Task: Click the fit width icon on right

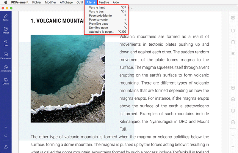Action: click(233, 99)
